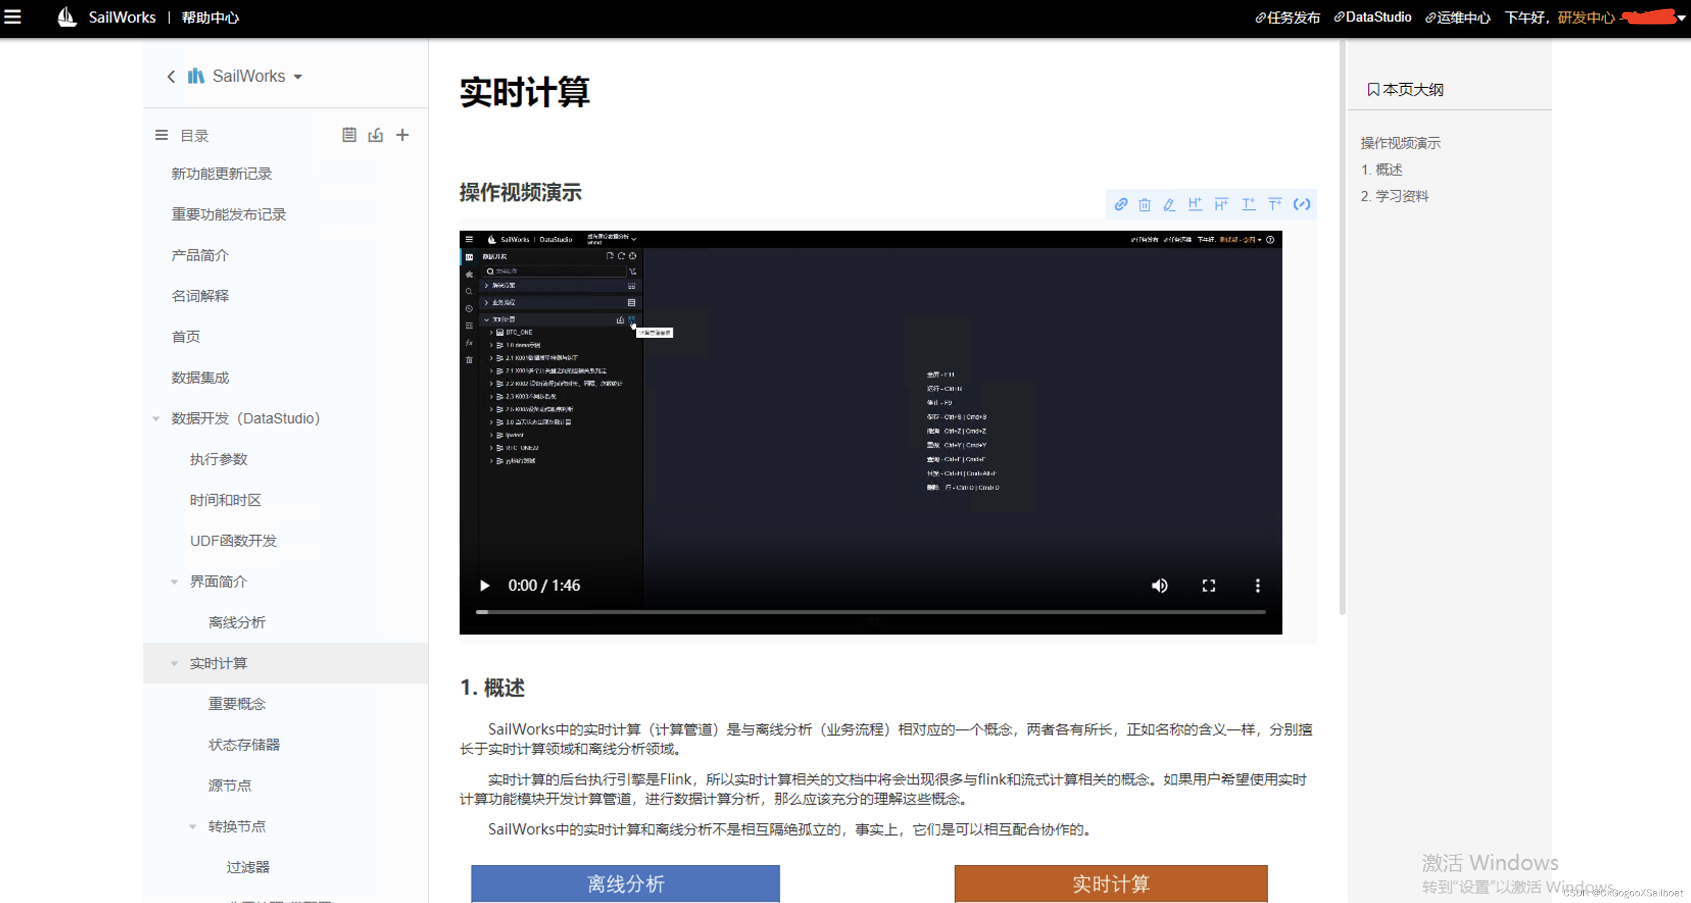Screen dimensions: 1691x903
Task: Open 运维中心 link in top bar
Action: (1457, 18)
